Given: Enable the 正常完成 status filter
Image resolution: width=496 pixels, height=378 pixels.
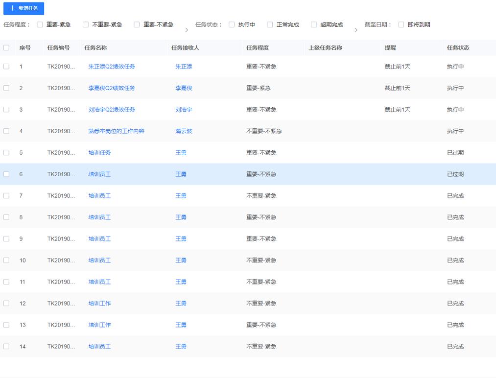Looking at the screenshot, I should [270, 24].
